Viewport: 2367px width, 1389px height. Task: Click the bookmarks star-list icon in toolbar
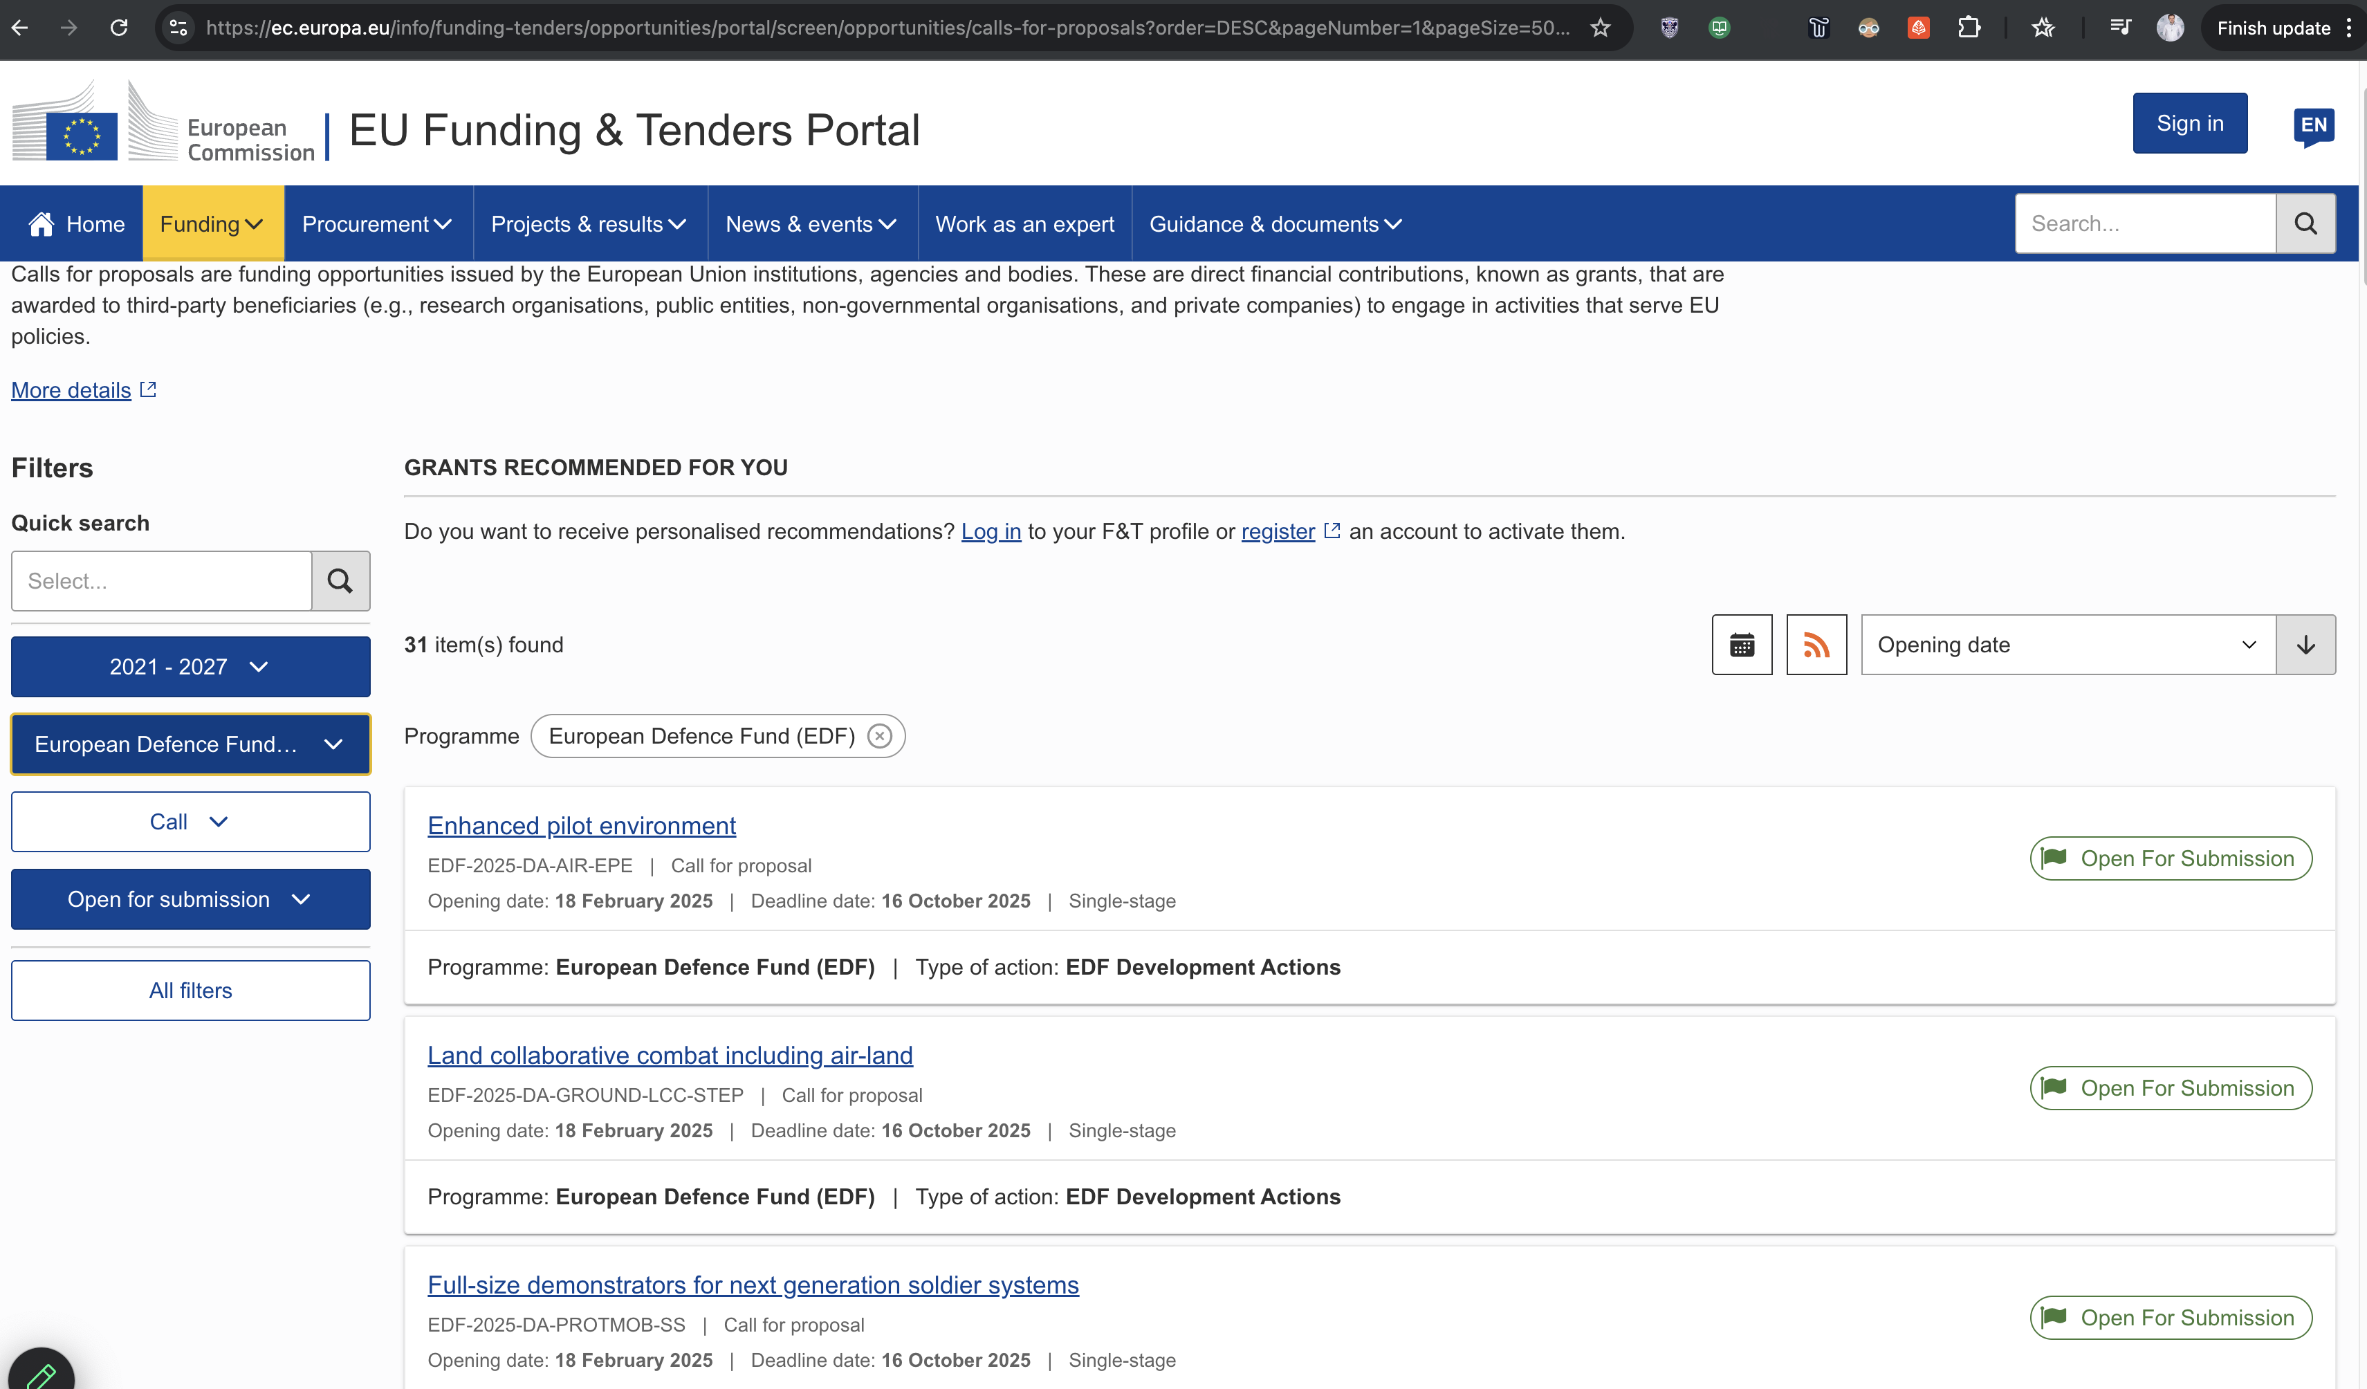pos(2043,27)
